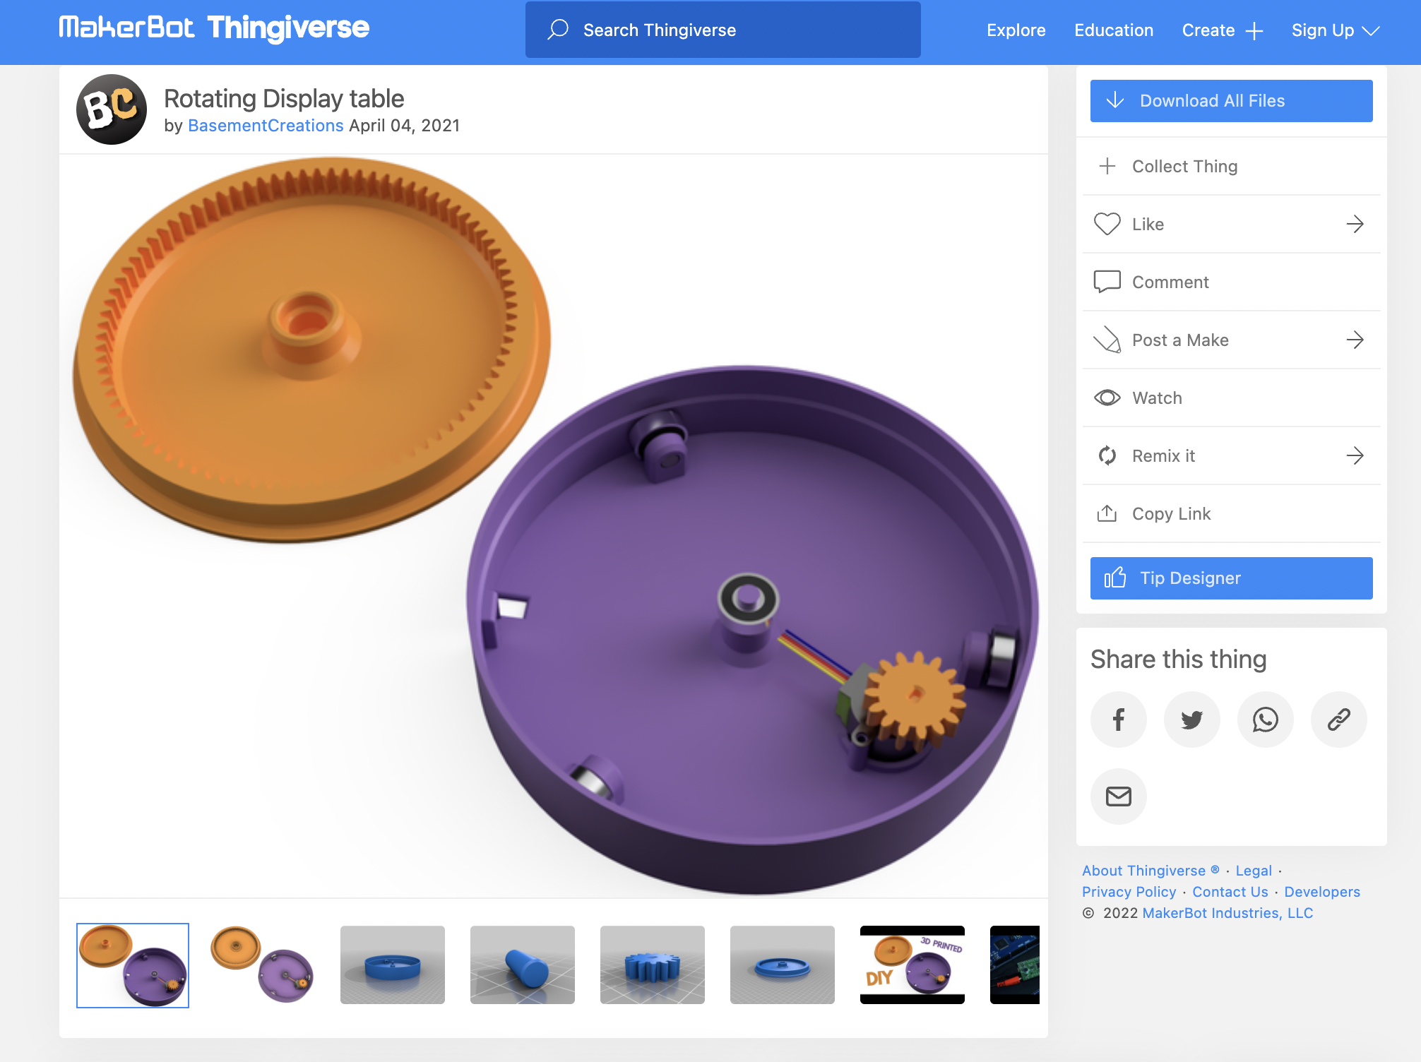Expand the Post a Make arrow
The width and height of the screenshot is (1421, 1062).
1354,340
